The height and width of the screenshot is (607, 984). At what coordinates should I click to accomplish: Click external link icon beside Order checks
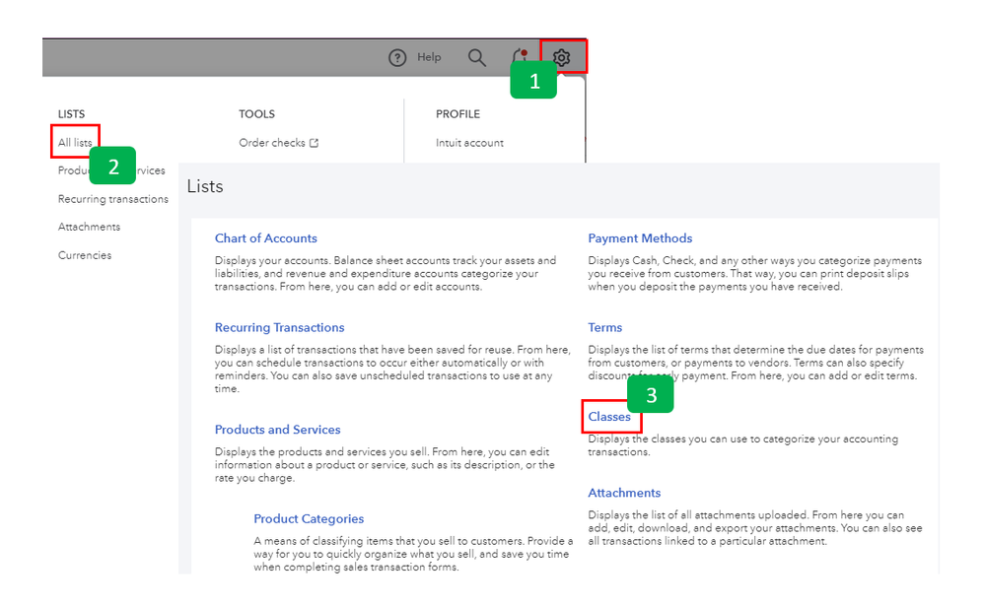315,143
